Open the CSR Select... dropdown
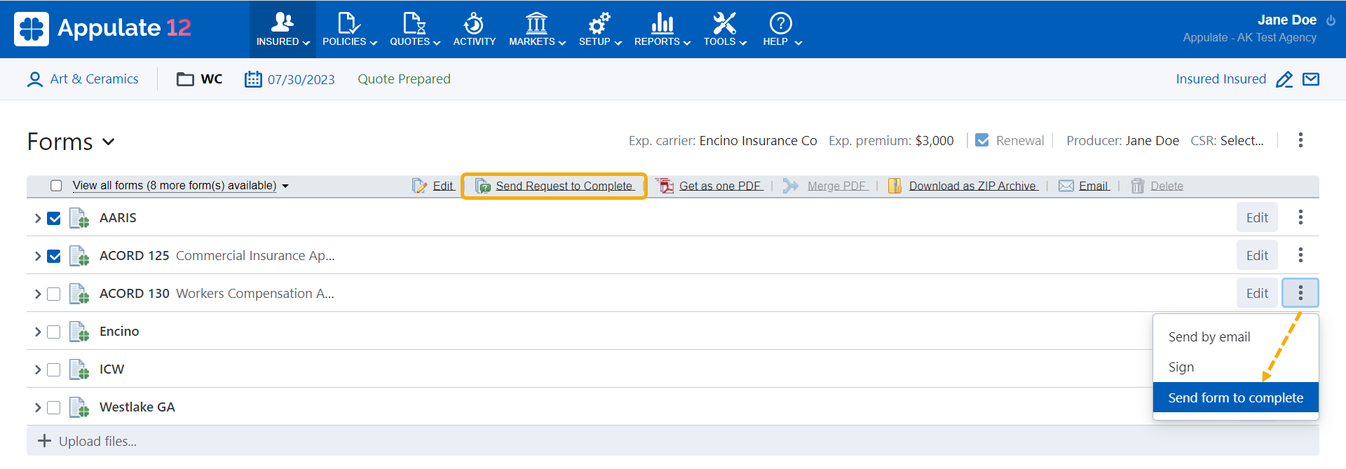Image resolution: width=1346 pixels, height=469 pixels. 1242,140
